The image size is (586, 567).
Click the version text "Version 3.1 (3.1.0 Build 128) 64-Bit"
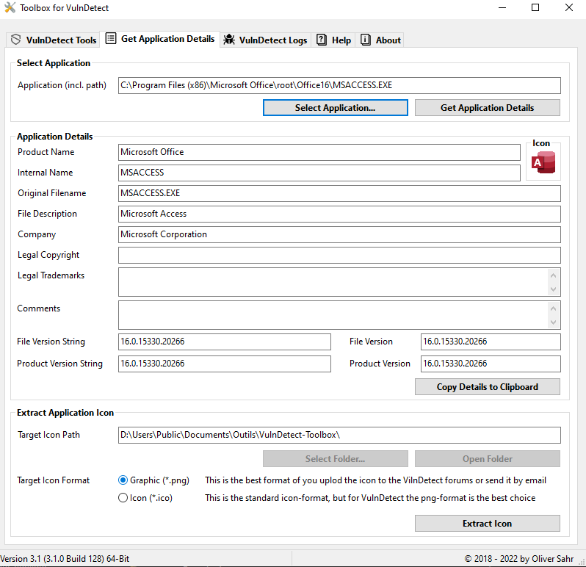(x=65, y=559)
